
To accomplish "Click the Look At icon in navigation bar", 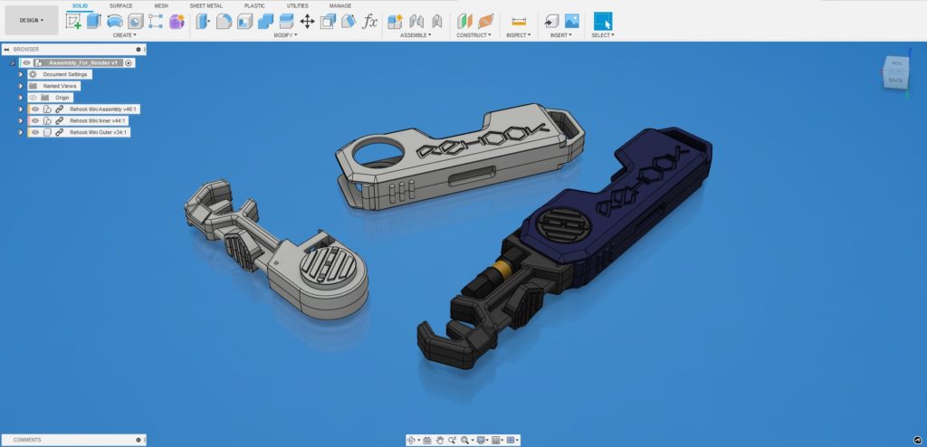I will (427, 440).
